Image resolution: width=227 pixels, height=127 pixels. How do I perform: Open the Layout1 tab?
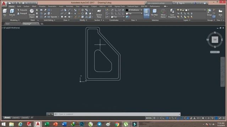[x=16, y=117]
